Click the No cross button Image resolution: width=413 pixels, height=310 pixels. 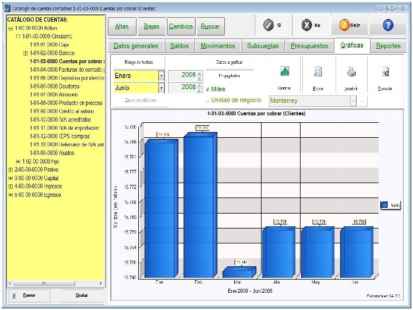311,25
